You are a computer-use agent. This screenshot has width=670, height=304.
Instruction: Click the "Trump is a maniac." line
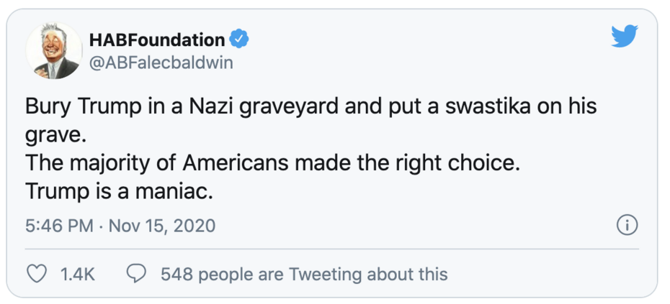pyautogui.click(x=119, y=192)
